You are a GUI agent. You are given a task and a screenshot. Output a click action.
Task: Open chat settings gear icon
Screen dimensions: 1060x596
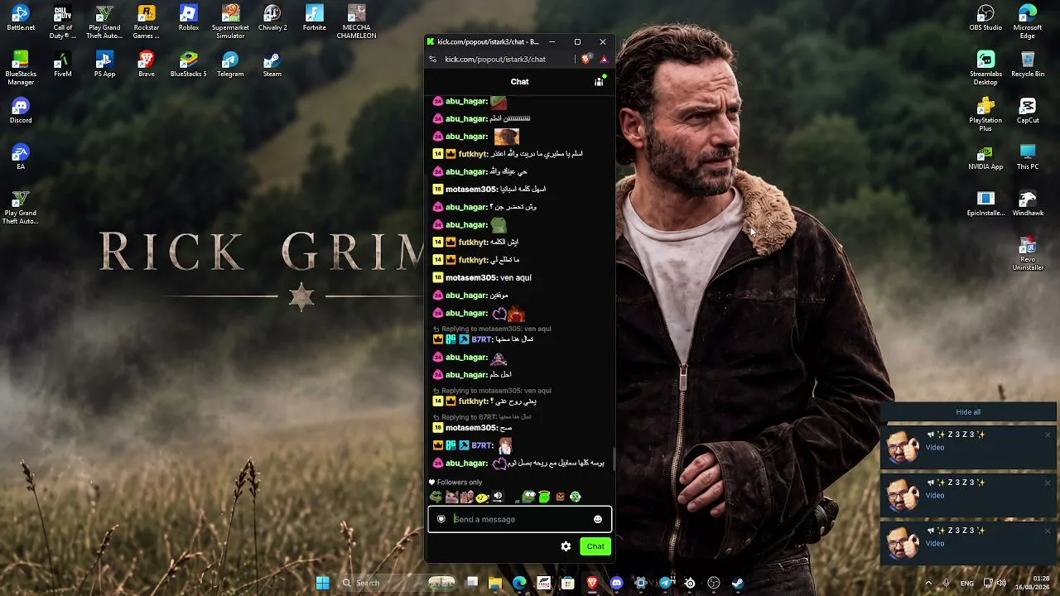click(566, 546)
